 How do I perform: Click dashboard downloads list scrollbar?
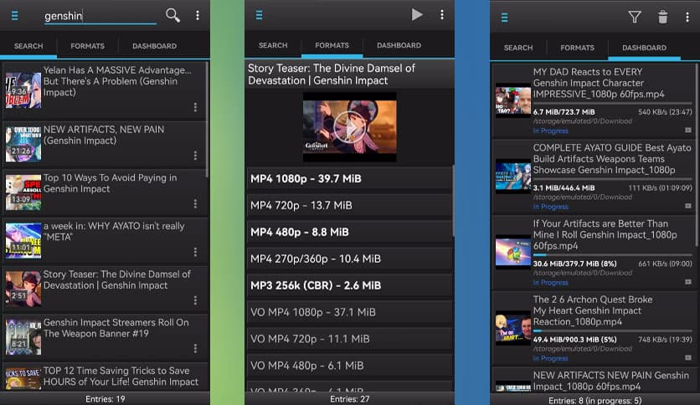pyautogui.click(x=697, y=154)
